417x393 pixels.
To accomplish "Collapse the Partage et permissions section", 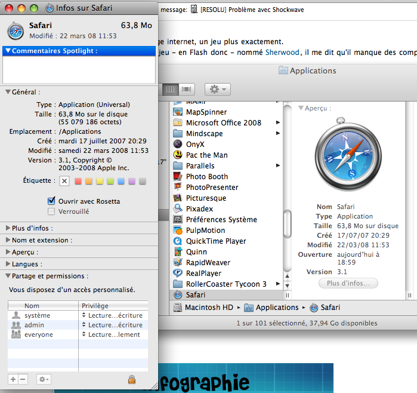I will (8, 276).
